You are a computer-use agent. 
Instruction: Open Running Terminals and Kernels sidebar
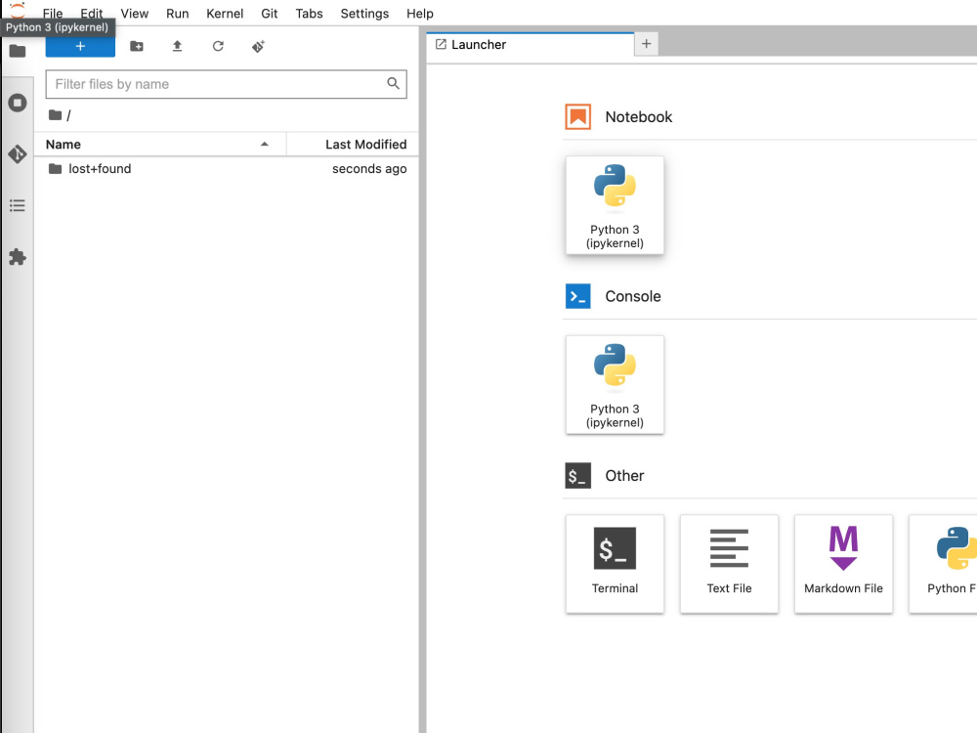click(x=18, y=103)
